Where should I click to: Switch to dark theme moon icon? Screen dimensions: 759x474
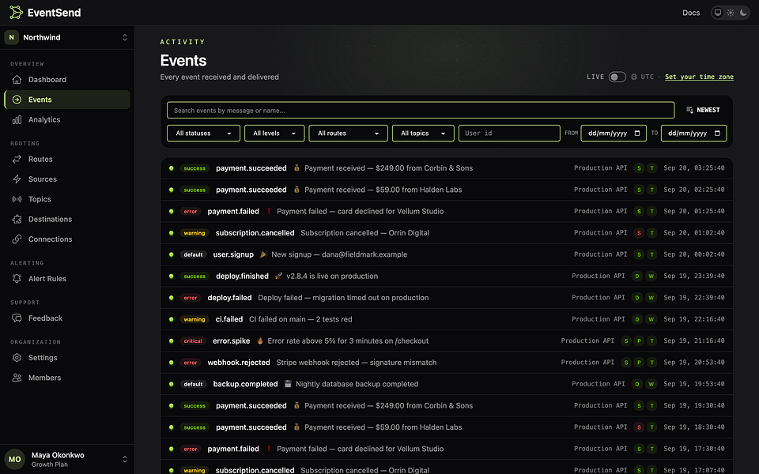click(743, 13)
